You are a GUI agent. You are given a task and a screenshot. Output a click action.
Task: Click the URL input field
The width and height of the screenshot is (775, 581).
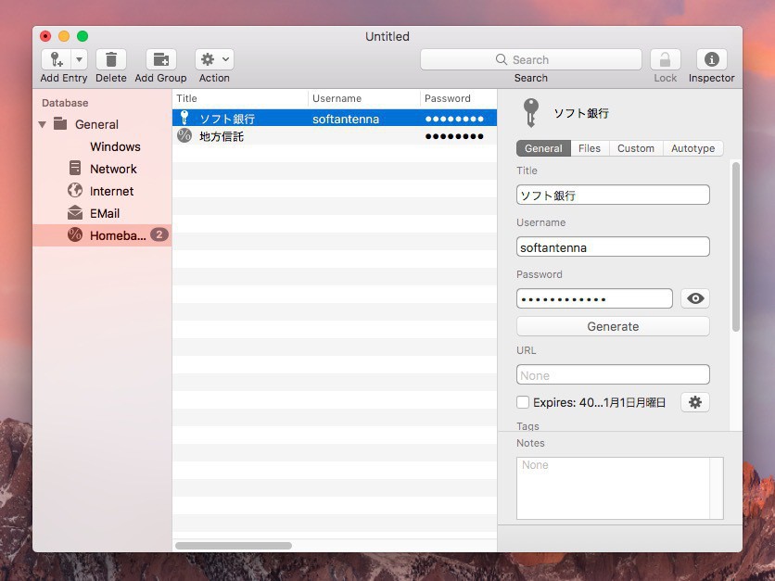tap(613, 375)
